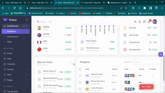Bookmark this page with star icon

[126, 8]
